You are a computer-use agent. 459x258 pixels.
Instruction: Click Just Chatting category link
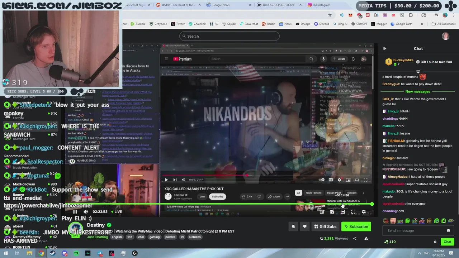pyautogui.click(x=98, y=237)
